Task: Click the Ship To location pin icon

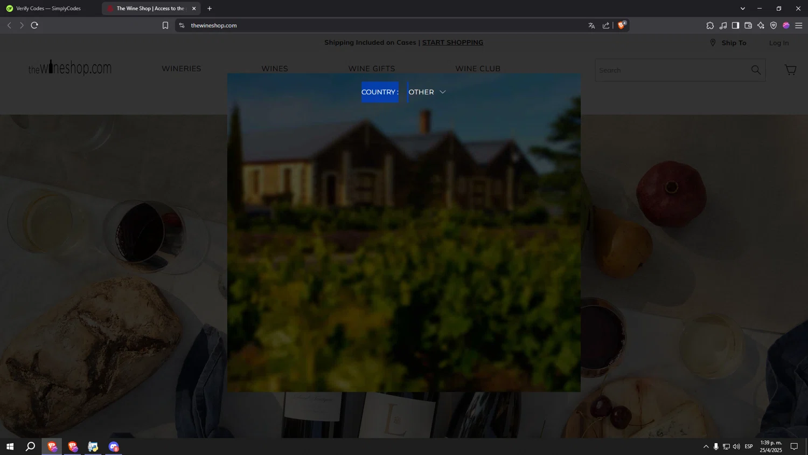Action: point(713,43)
